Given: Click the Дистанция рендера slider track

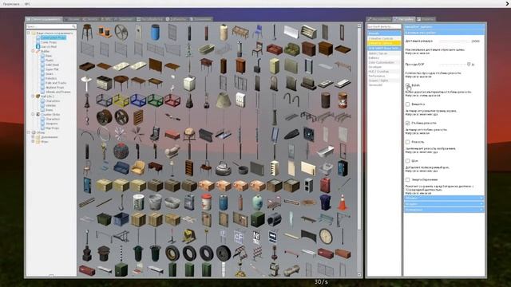Looking at the screenshot, I should click(x=454, y=41).
